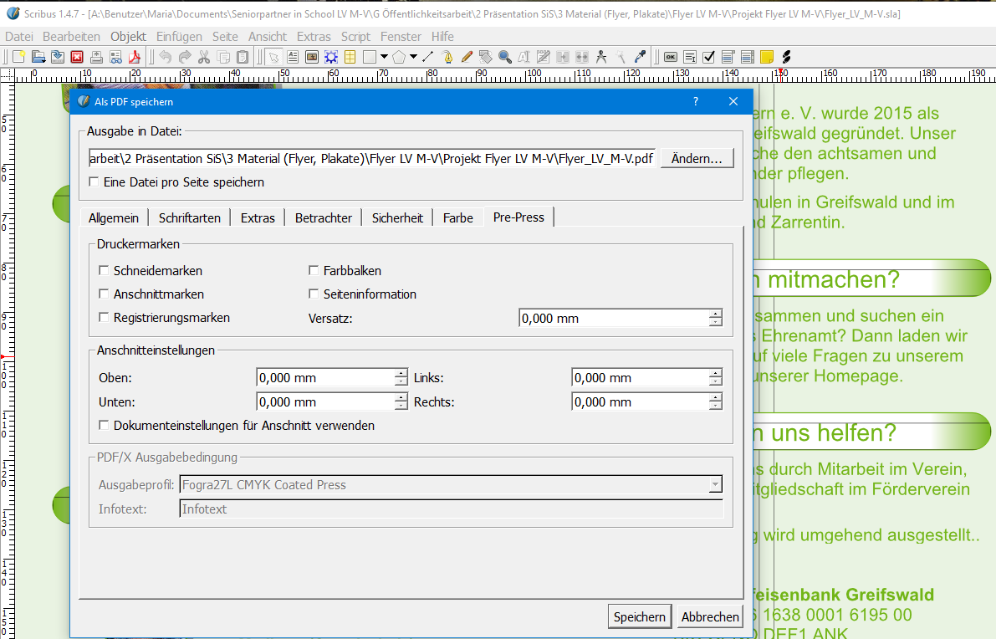Tick 'Eine Datei pro Seite speichern'
The width and height of the screenshot is (996, 639).
pos(94,181)
